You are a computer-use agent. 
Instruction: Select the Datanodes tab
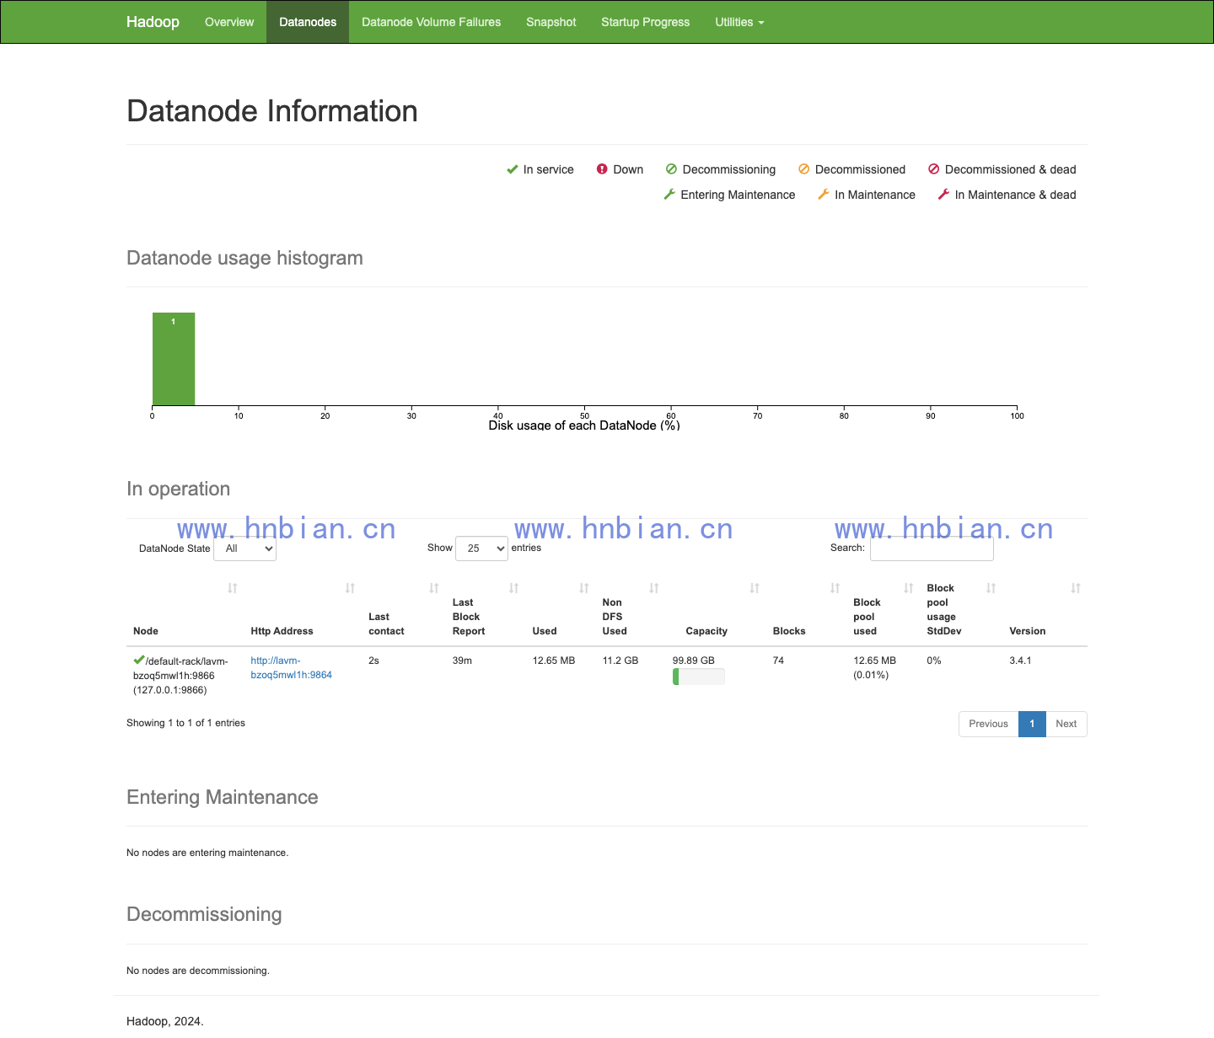pos(308,22)
